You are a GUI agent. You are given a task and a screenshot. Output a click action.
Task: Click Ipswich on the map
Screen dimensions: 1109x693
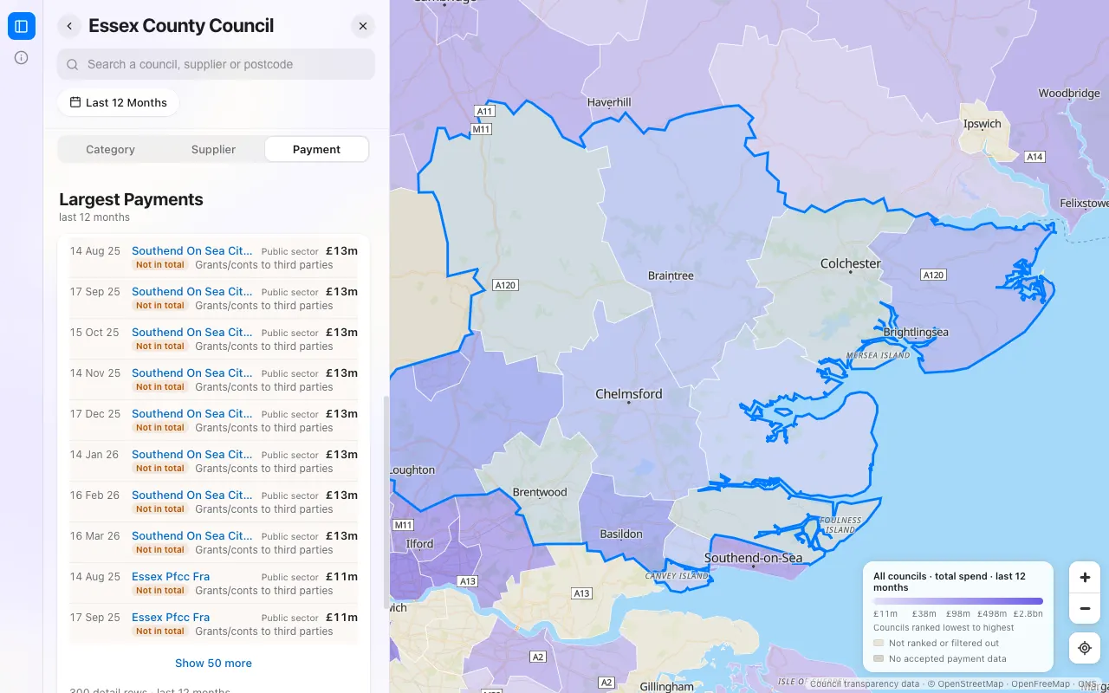pos(983,124)
